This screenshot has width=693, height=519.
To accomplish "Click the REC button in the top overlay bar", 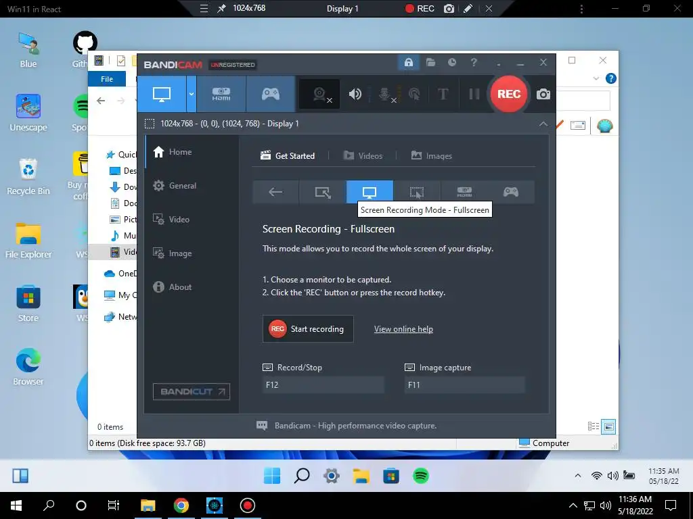I will tap(420, 9).
